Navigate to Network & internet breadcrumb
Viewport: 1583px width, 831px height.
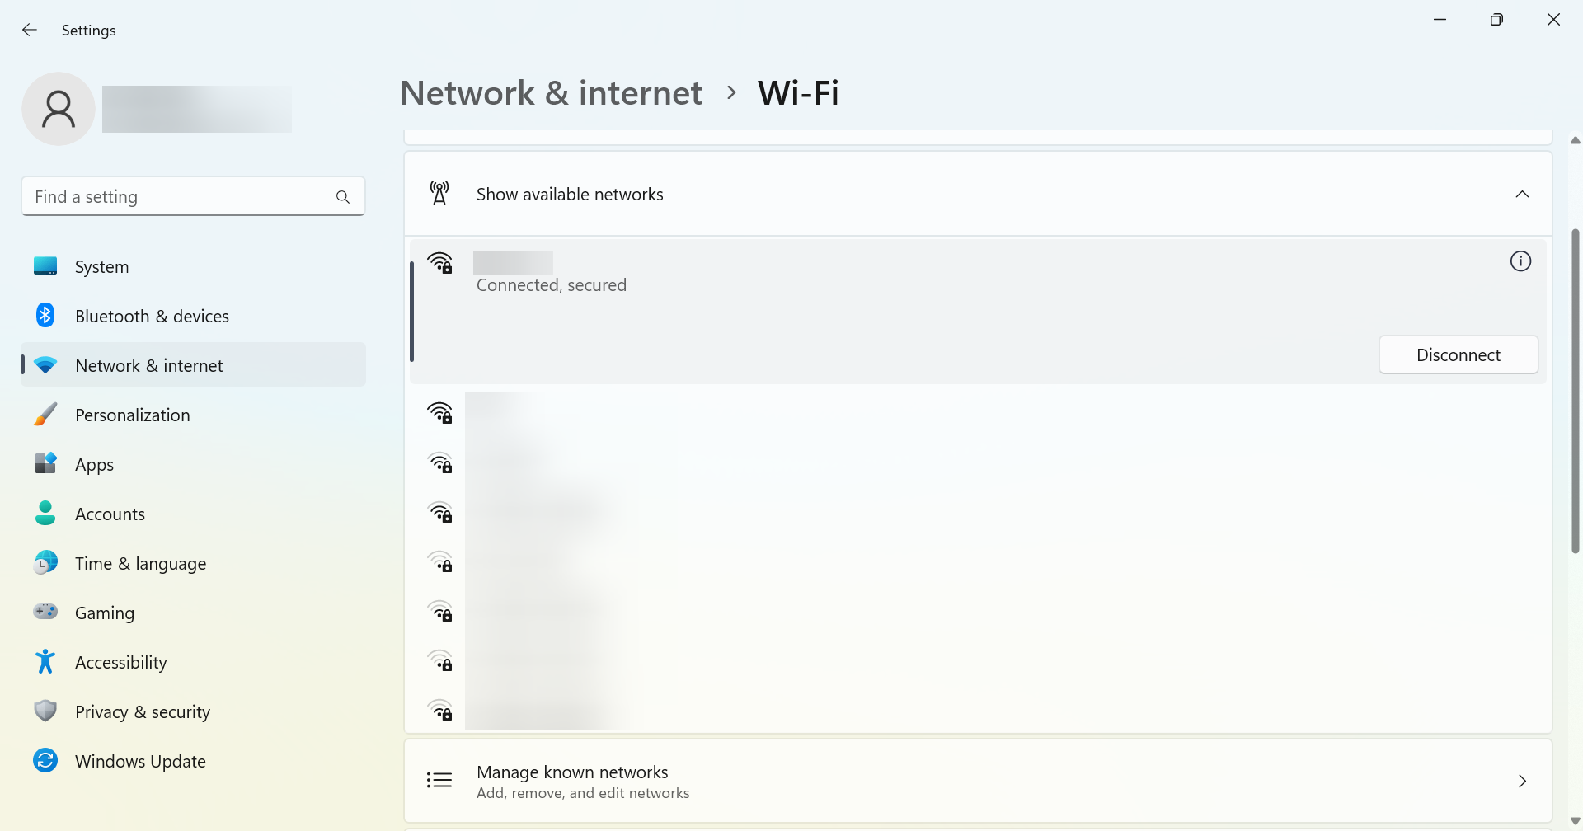551,93
